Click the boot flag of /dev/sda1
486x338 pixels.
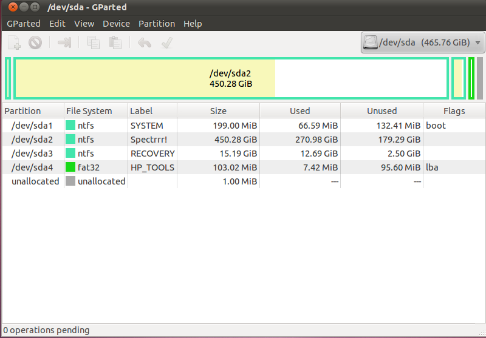tap(436, 126)
